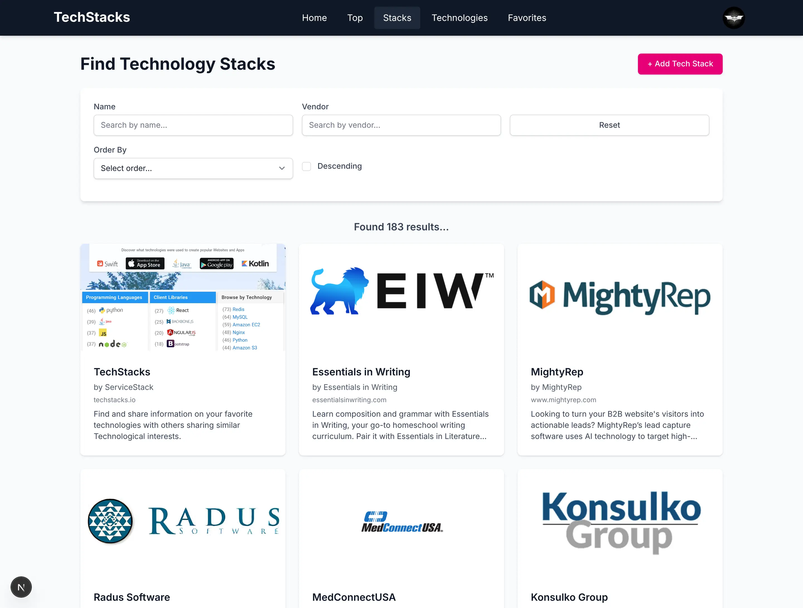The width and height of the screenshot is (803, 608).
Task: Click the EIW lion logo
Action: pyautogui.click(x=401, y=291)
